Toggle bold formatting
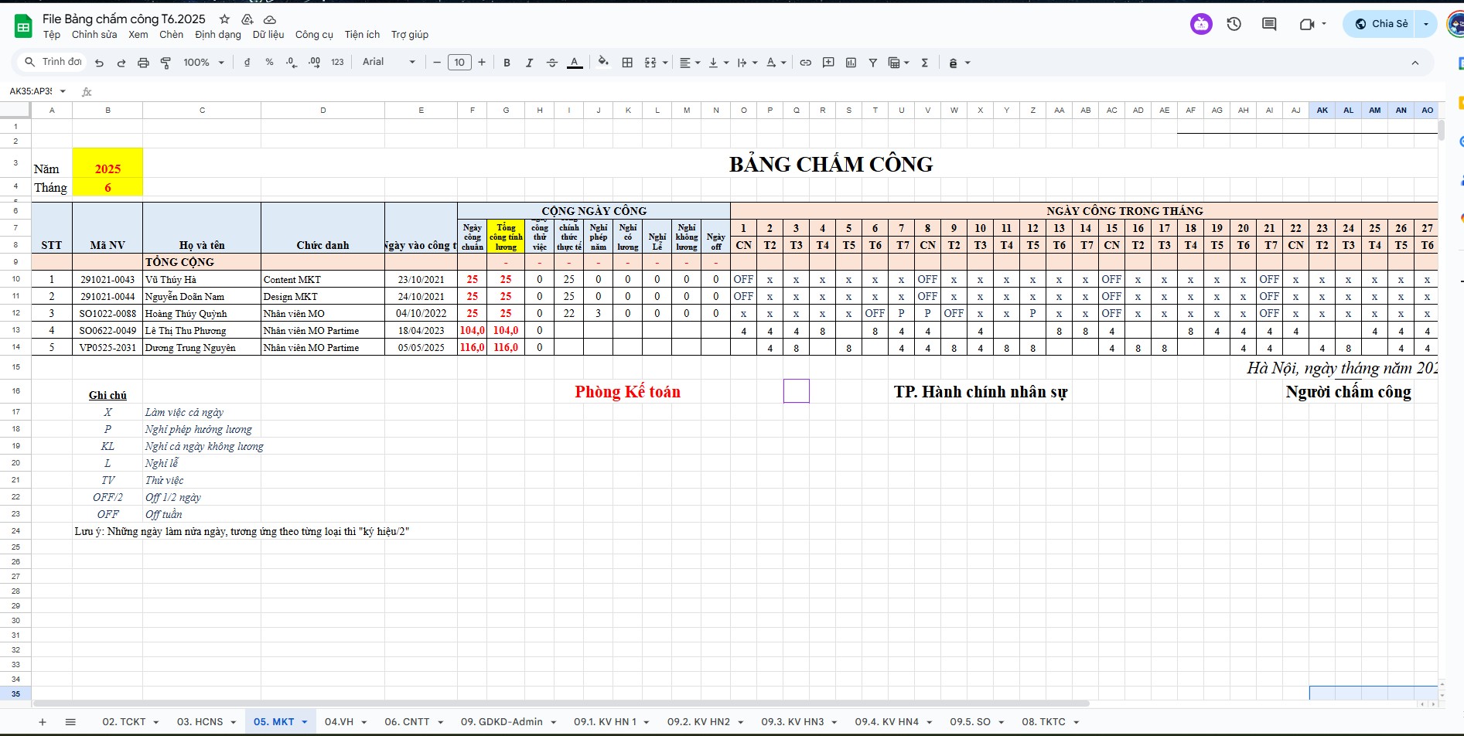This screenshot has height=736, width=1464. [x=507, y=63]
